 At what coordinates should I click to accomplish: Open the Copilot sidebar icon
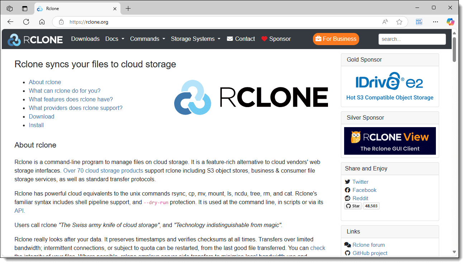(450, 22)
